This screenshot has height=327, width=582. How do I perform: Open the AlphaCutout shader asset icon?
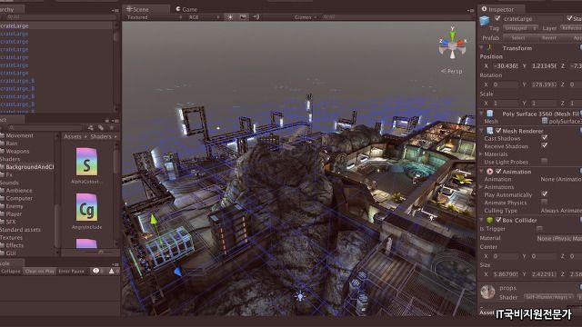(x=87, y=162)
